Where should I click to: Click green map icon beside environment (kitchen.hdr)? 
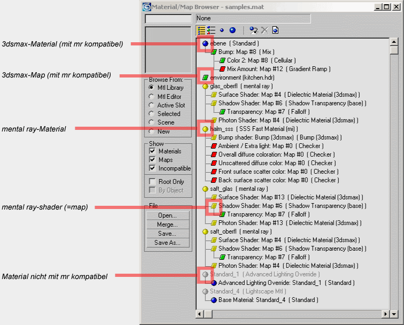(x=205, y=78)
